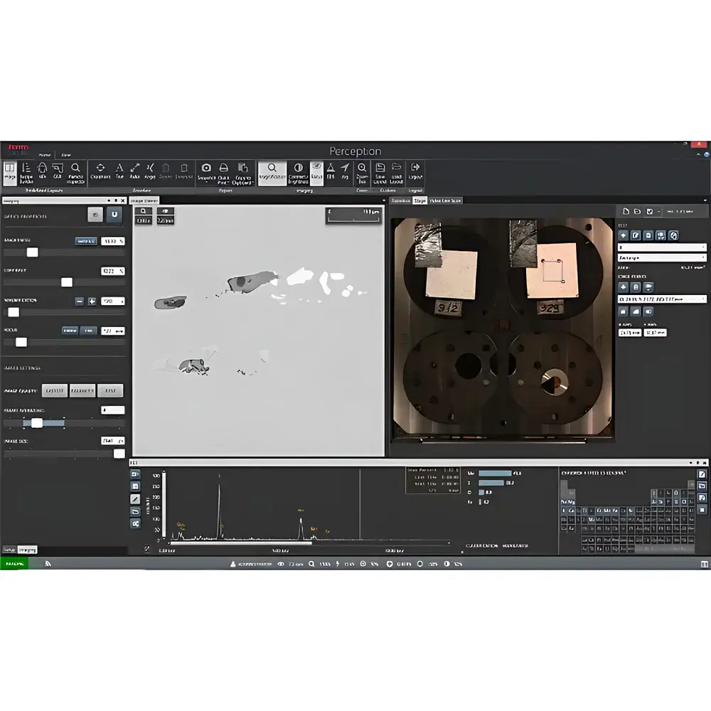Click the arrow-shaped Jog icon
The width and height of the screenshot is (711, 711).
click(x=345, y=171)
